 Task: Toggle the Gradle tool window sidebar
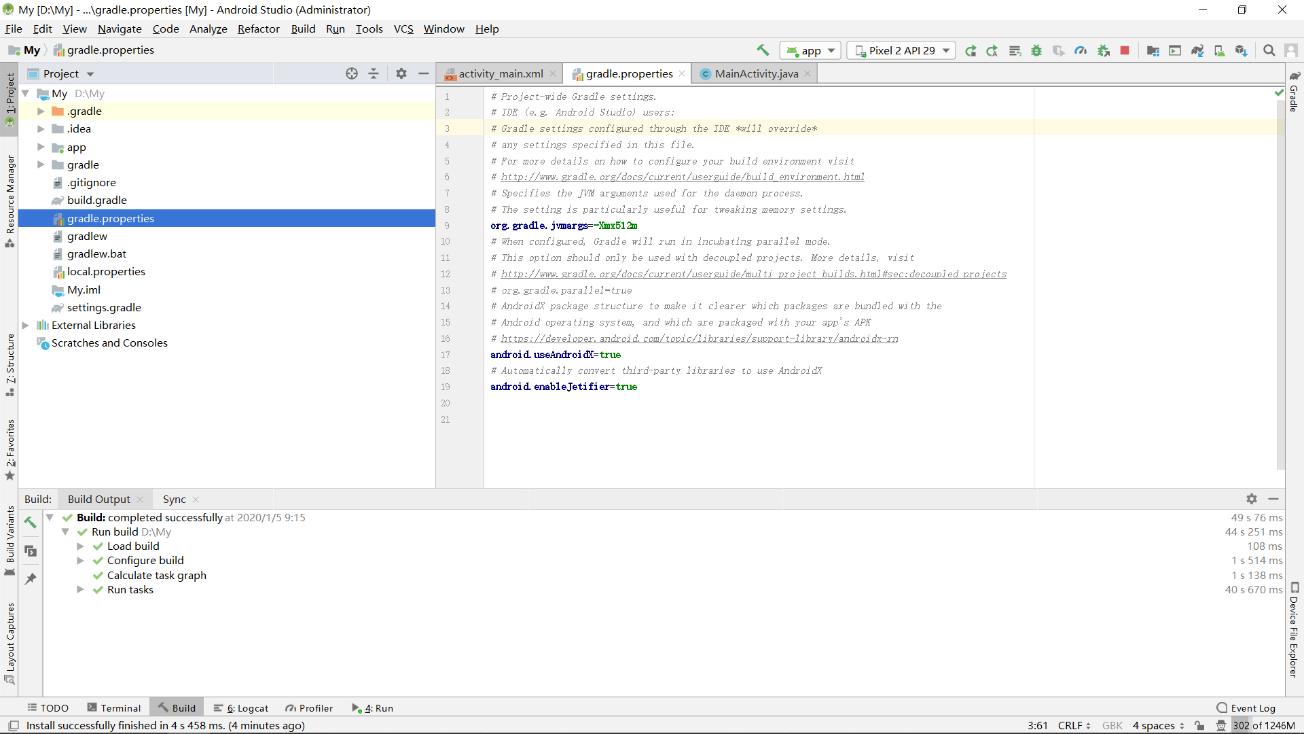pyautogui.click(x=1294, y=92)
